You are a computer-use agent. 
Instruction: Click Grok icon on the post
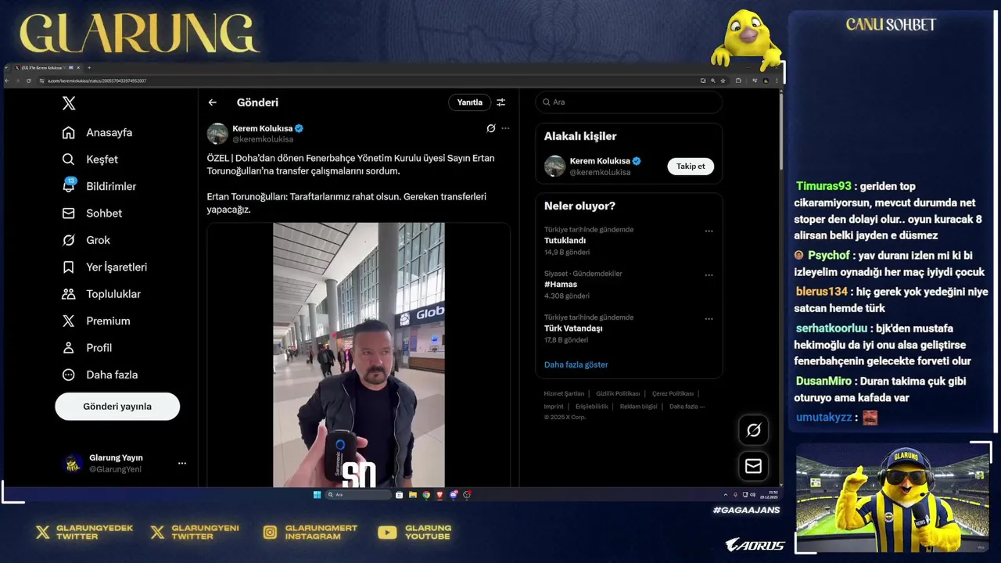pos(491,128)
